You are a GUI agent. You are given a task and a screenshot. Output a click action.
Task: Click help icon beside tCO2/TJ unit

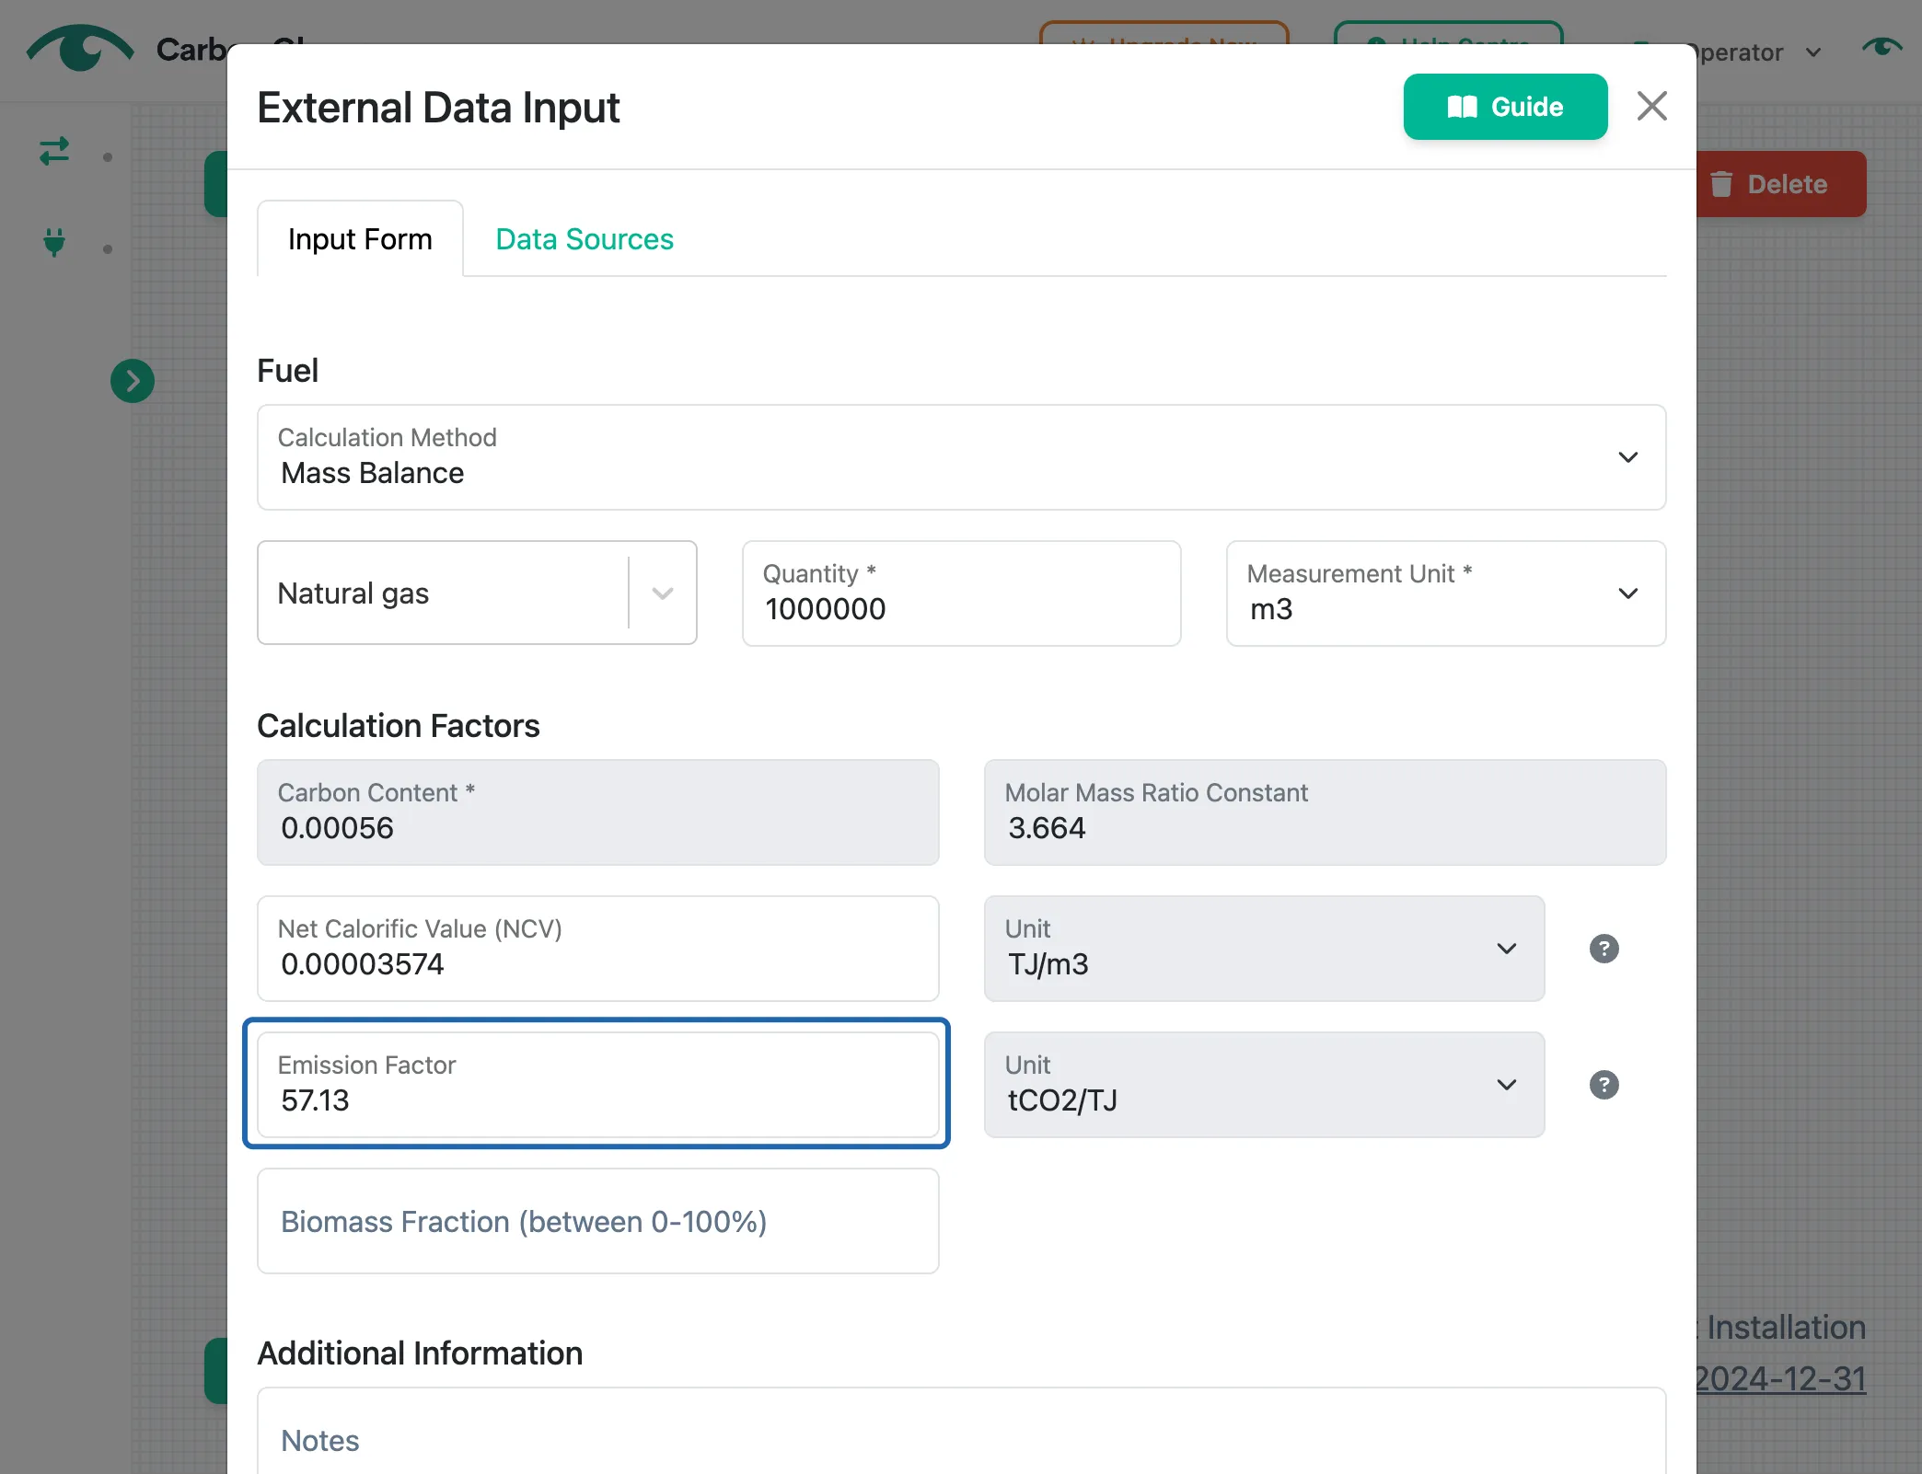click(x=1604, y=1085)
